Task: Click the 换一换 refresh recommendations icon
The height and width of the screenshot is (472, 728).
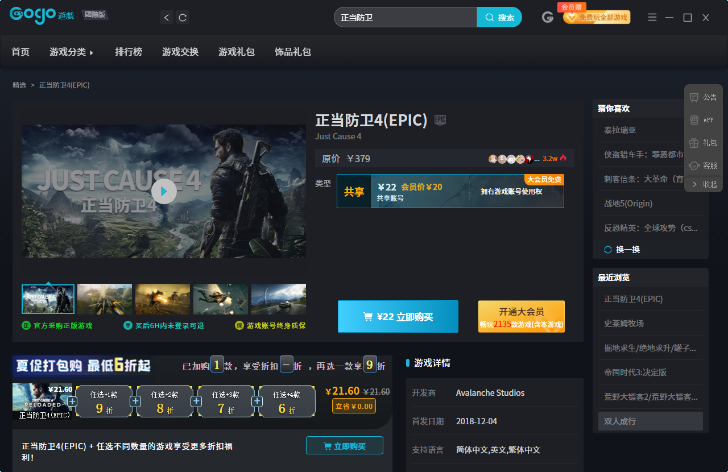Action: 608,250
